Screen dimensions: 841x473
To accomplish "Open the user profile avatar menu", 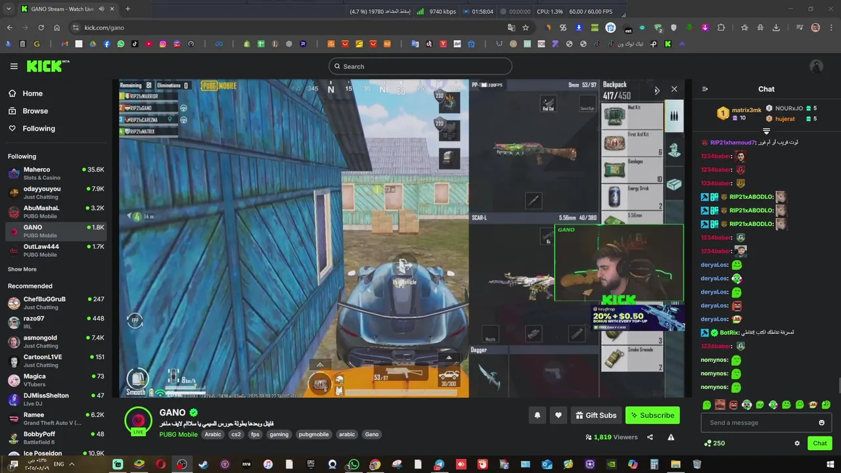I will click(x=816, y=66).
